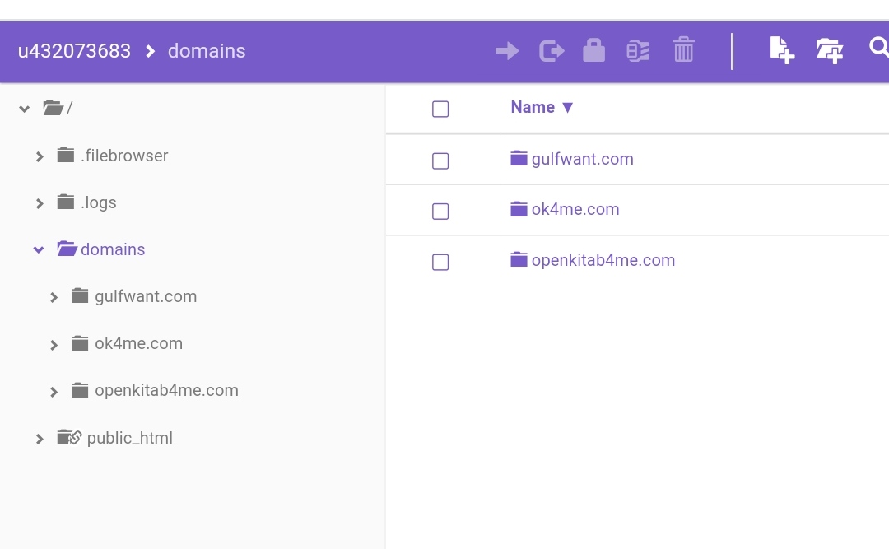The image size is (889, 549).
Task: Click the move arrow toolbar icon
Action: (507, 51)
